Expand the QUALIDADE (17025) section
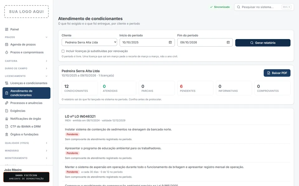The image size is (299, 186). pos(46,143)
